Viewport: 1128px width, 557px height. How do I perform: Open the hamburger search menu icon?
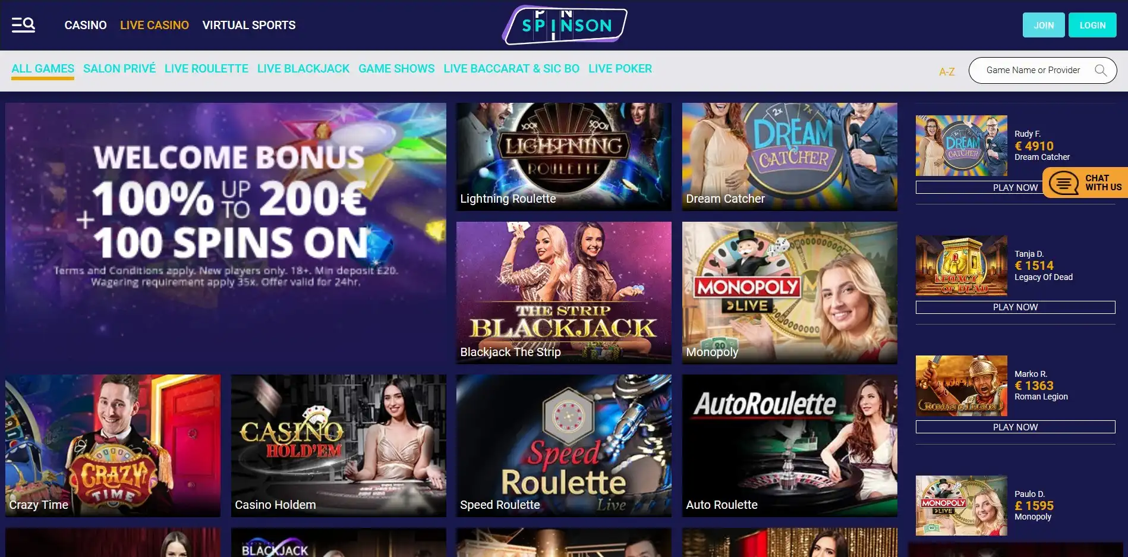tap(23, 25)
